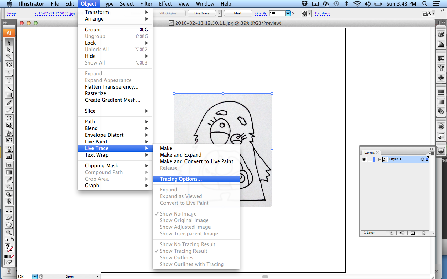Select the Hand tool
Screen dimensions: 447x279
click(x=9, y=225)
